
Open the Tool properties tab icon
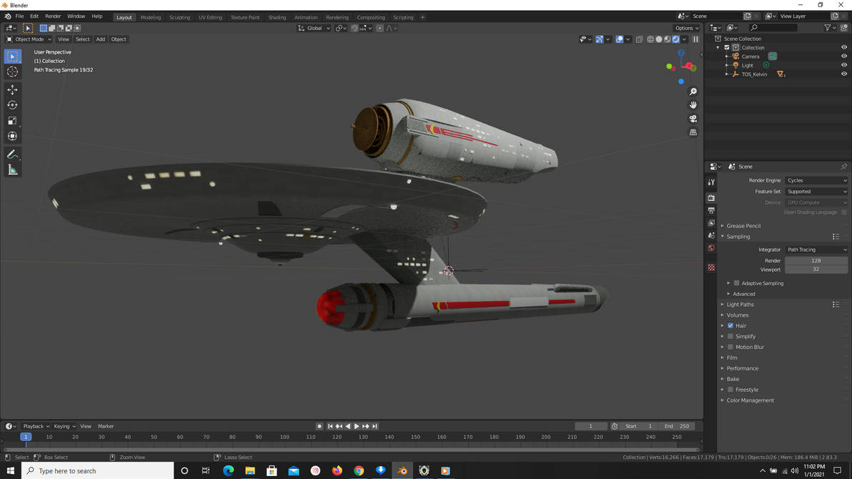click(x=711, y=182)
